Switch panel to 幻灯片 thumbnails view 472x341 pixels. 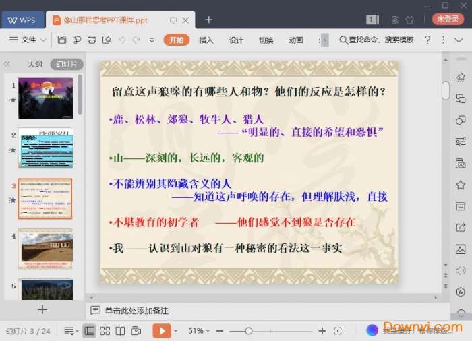66,65
